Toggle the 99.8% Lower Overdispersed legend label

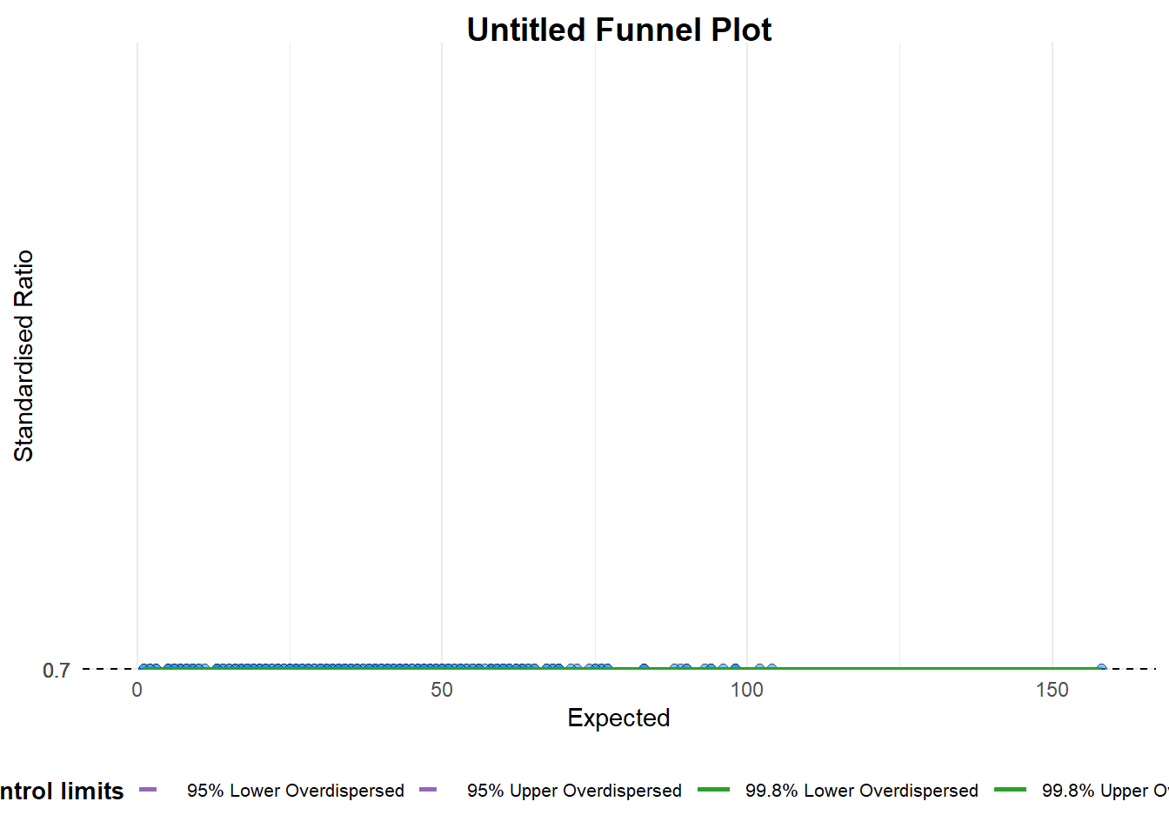point(861,791)
